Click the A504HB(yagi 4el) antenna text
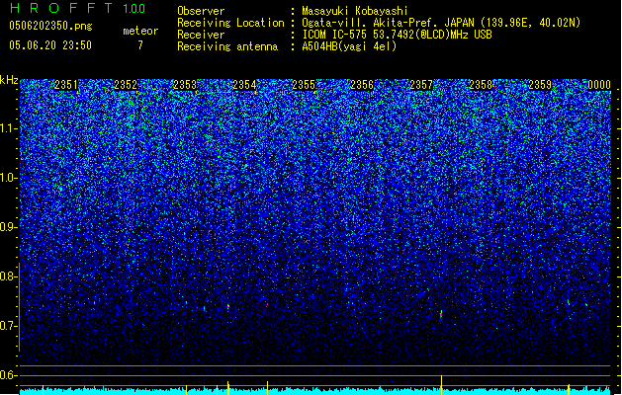This screenshot has width=622, height=395. click(349, 46)
